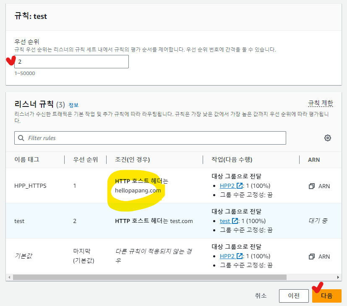
Task: Open the test target group link
Action: point(225,221)
